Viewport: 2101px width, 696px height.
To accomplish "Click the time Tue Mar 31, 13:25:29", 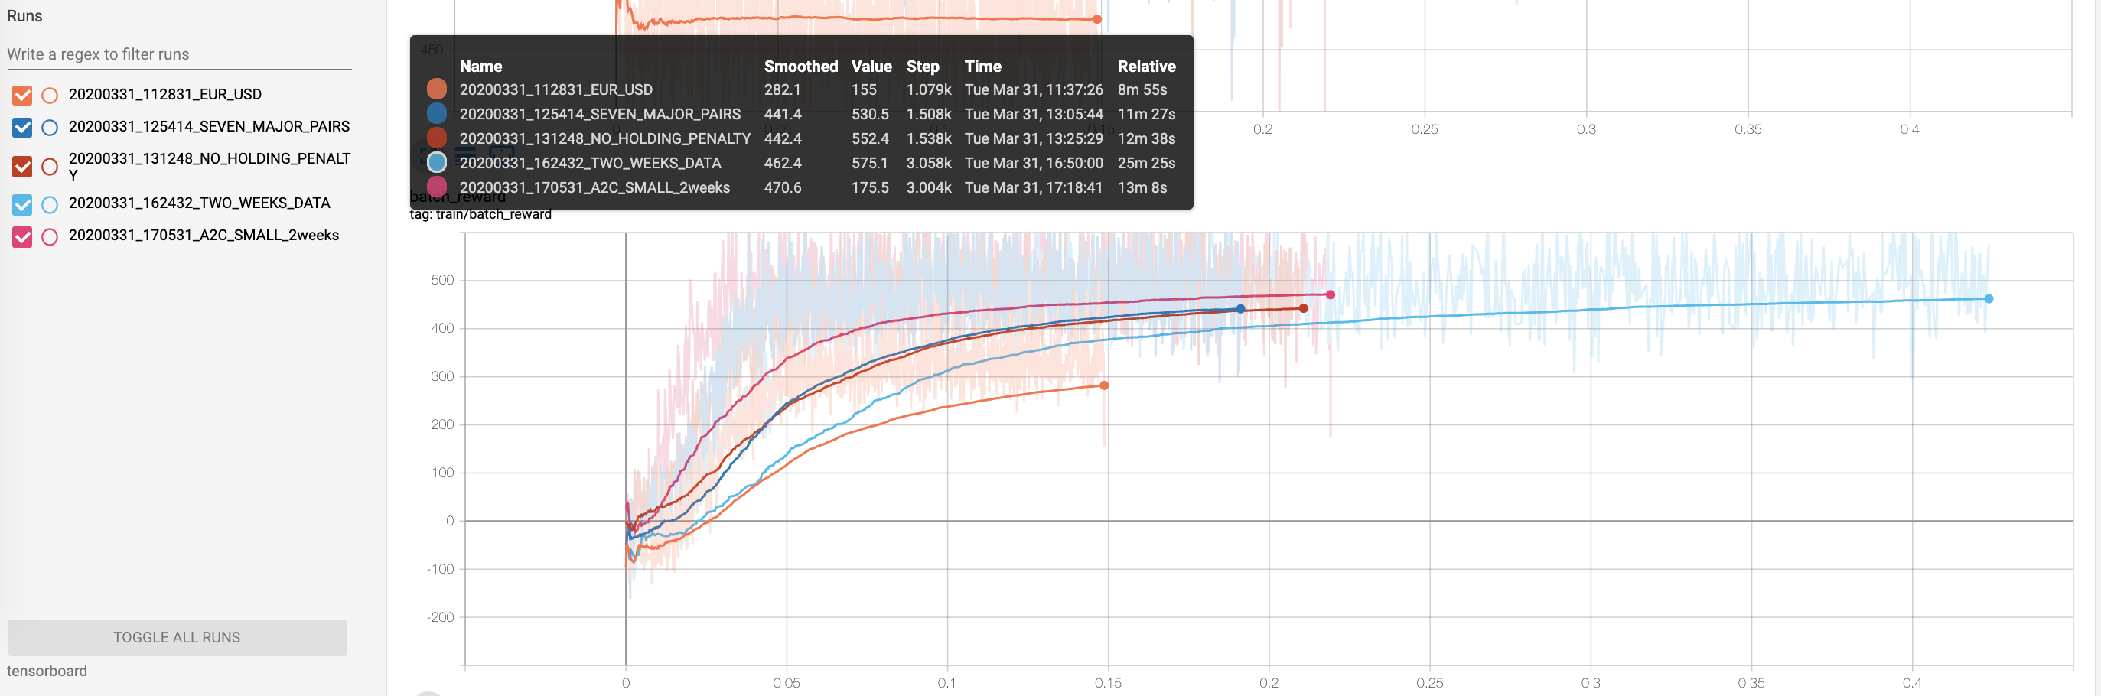I will [1034, 138].
